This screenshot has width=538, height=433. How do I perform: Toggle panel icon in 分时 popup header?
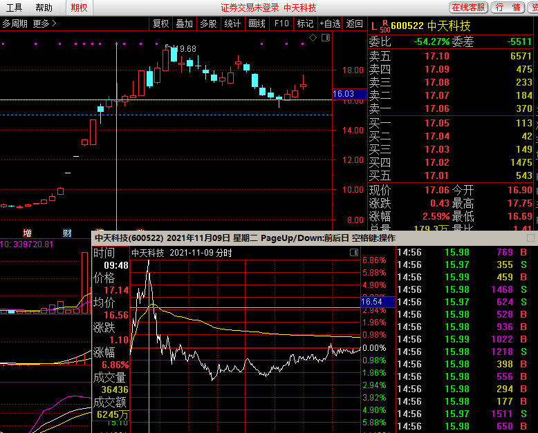[354, 253]
